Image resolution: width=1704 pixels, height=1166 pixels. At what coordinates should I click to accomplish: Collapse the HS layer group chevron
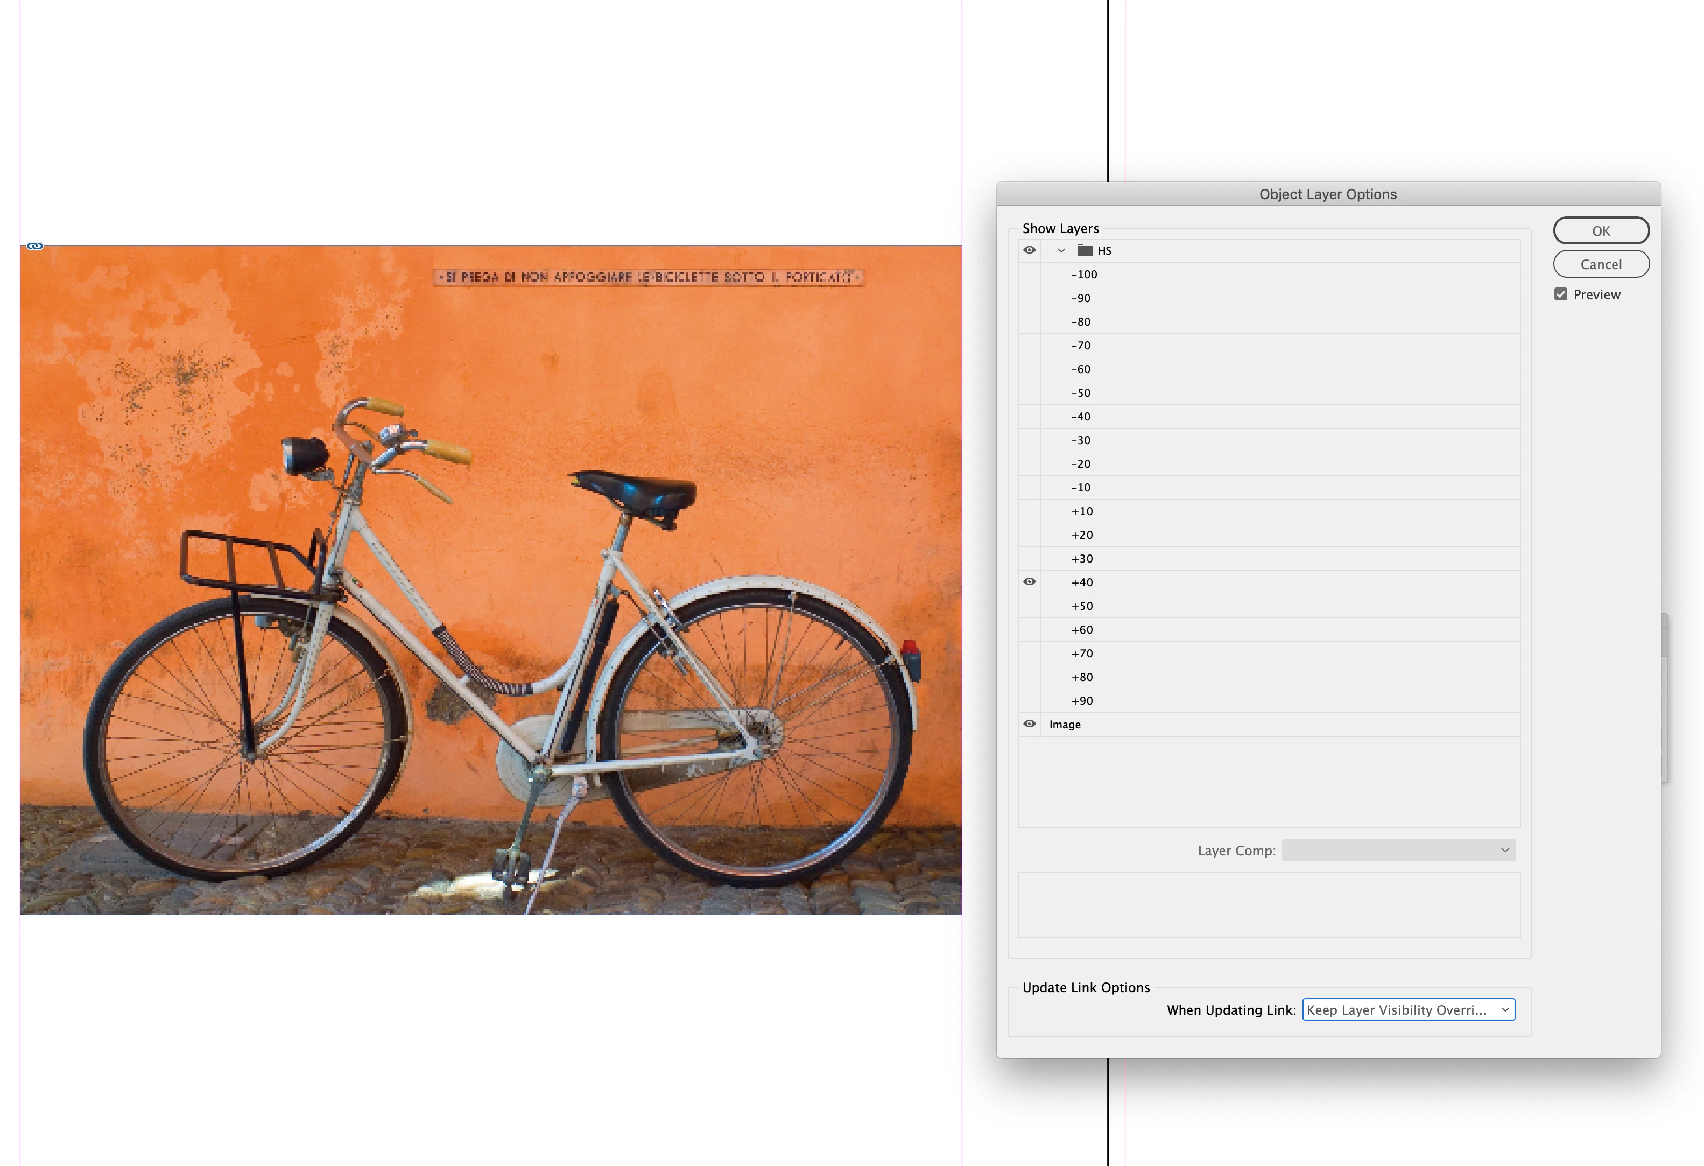[x=1061, y=251]
